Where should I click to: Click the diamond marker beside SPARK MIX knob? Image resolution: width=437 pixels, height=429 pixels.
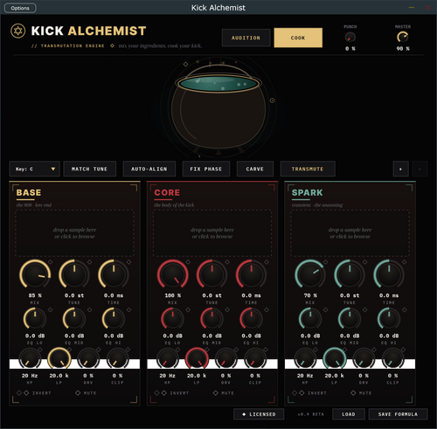(x=326, y=262)
